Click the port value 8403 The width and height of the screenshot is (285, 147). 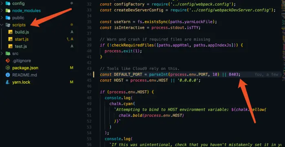pos(234,74)
